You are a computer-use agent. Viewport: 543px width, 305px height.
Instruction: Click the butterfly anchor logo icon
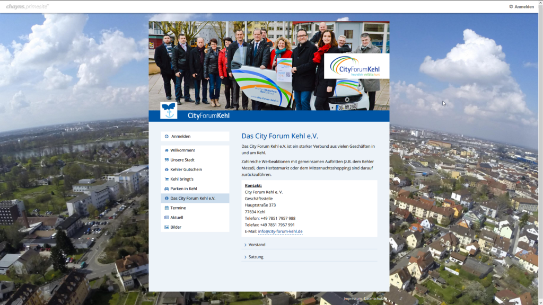[x=169, y=111]
